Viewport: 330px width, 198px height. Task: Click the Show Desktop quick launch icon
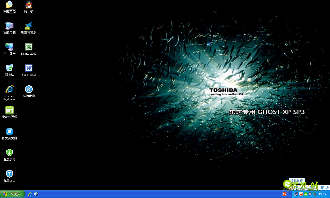tap(36, 194)
